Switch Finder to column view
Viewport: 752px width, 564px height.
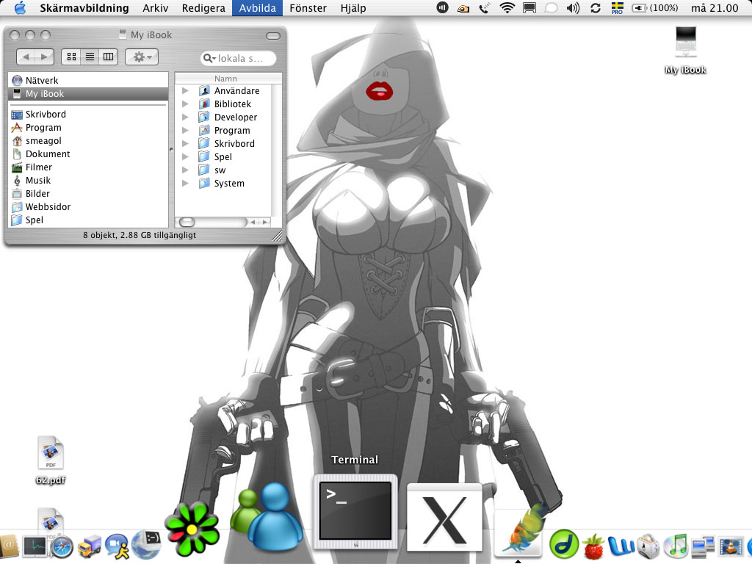tap(109, 57)
